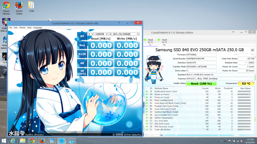Viewport: 257px width, 144px height.
Task: Select drive D: tab in CrystalDiskInfo
Action: tap(164, 42)
